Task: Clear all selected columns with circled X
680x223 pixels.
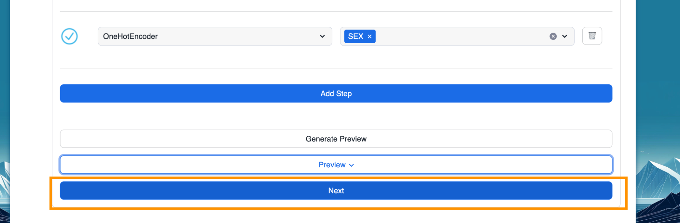Action: [553, 36]
